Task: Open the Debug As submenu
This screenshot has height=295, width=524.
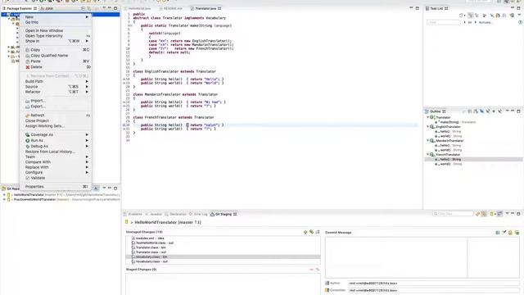Action: 56,146
